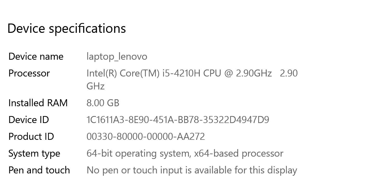Click the word "Device" in the page heading
379x184 pixels.
(x=26, y=28)
